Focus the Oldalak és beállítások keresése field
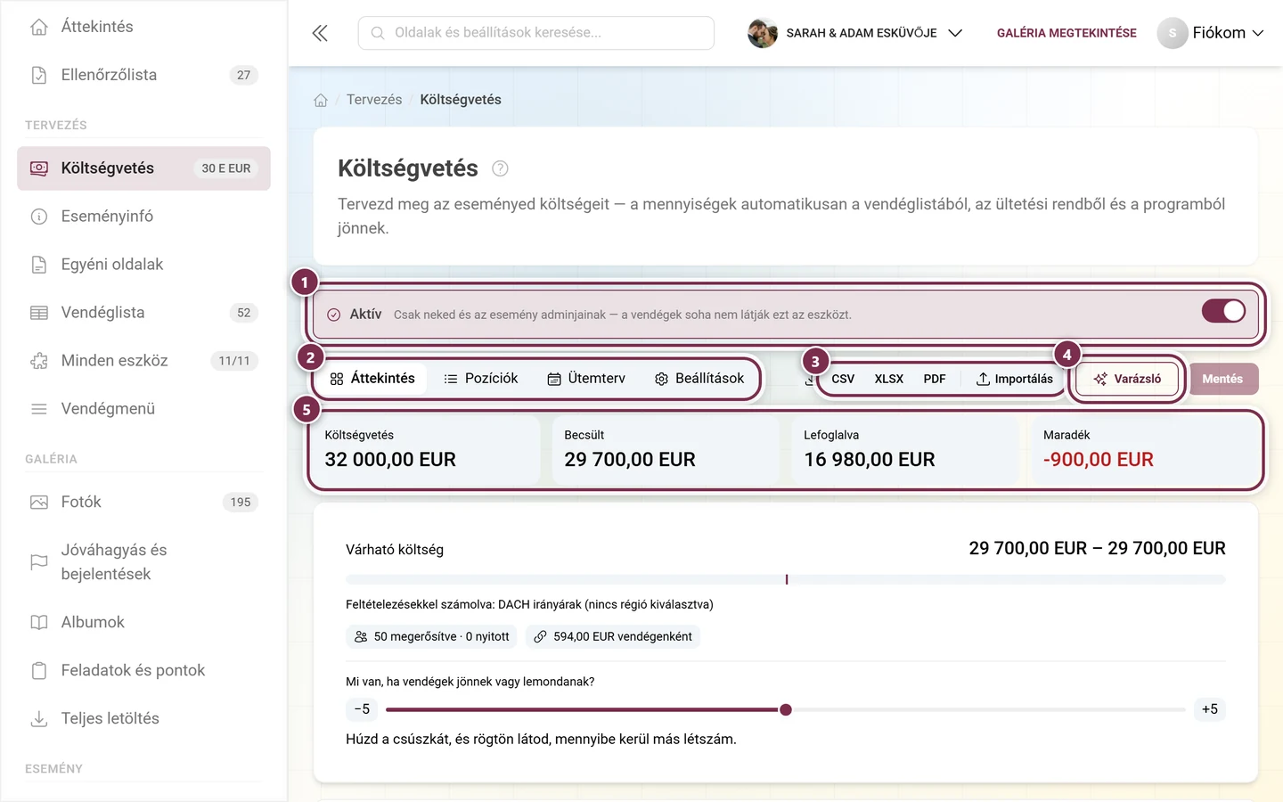1283x802 pixels. tap(536, 33)
